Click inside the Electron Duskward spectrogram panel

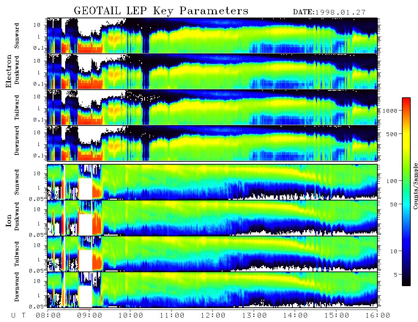tap(212, 71)
